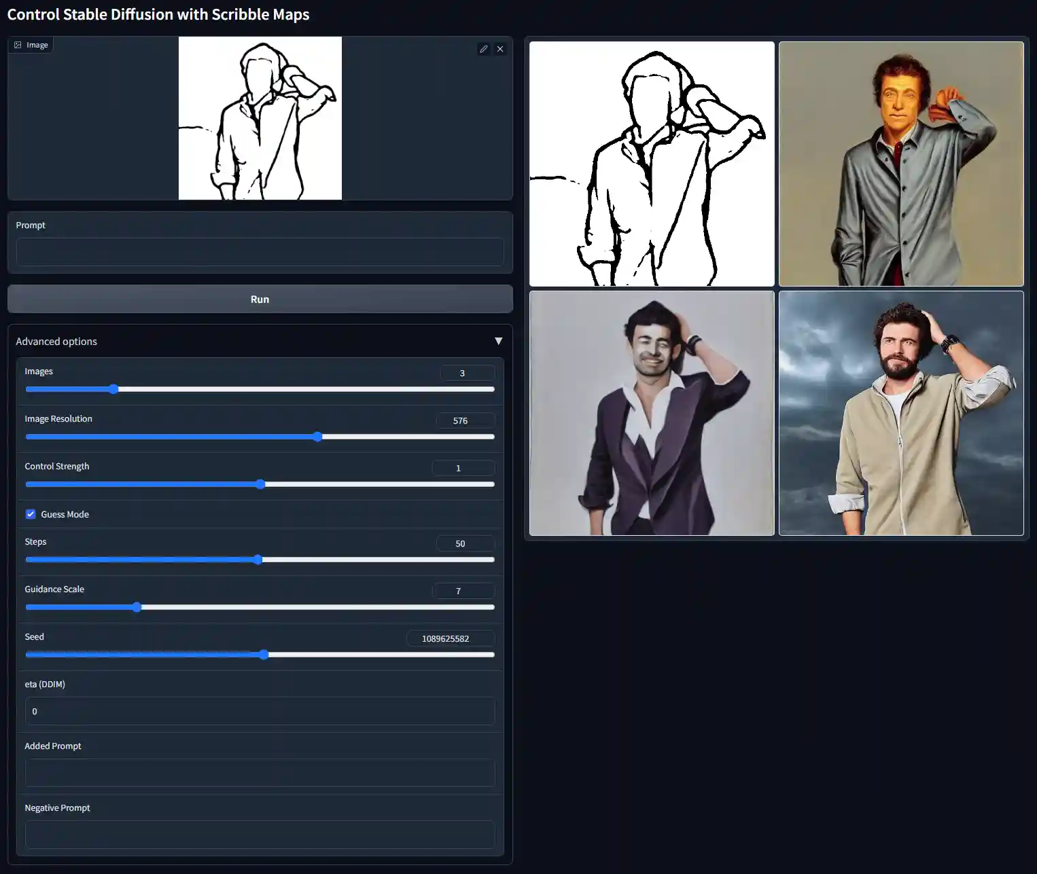This screenshot has width=1037, height=874.
Task: Open the bearded man cloudy sky result
Action: click(x=900, y=413)
